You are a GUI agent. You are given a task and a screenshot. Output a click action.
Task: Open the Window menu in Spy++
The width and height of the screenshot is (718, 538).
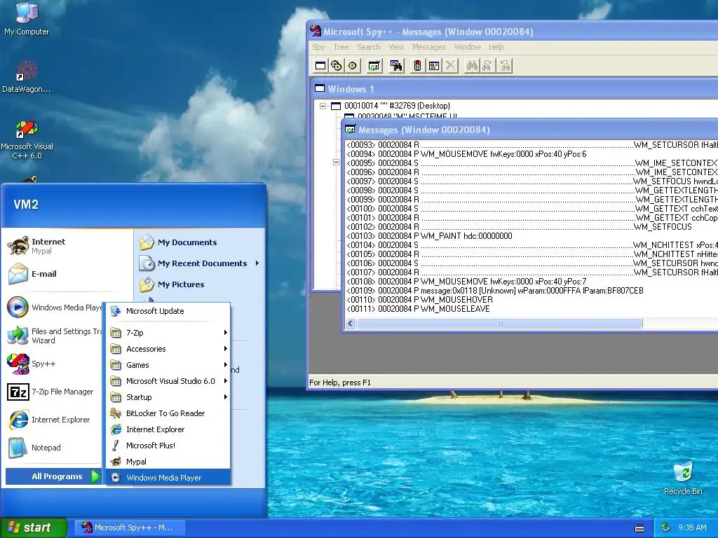coord(467,47)
